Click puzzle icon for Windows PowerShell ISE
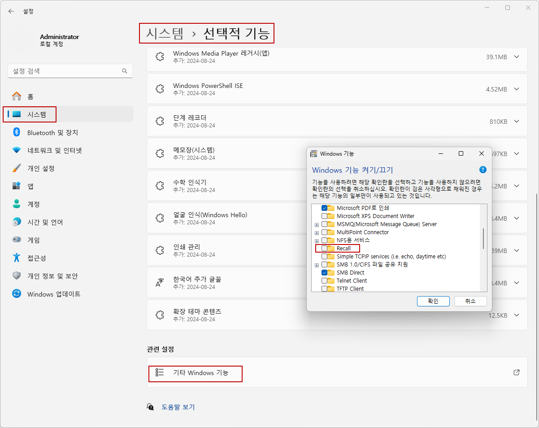The height and width of the screenshot is (428, 539). point(159,89)
